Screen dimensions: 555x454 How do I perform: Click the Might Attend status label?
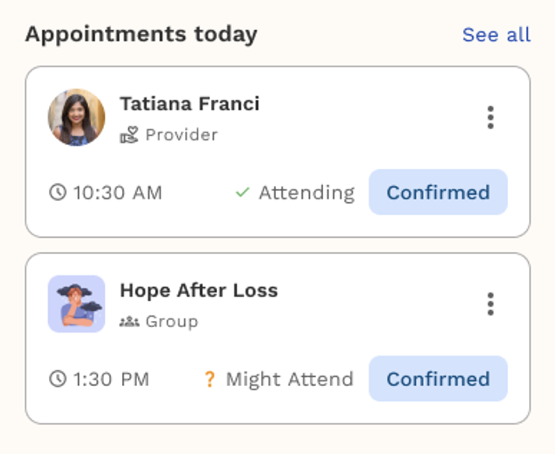290,379
